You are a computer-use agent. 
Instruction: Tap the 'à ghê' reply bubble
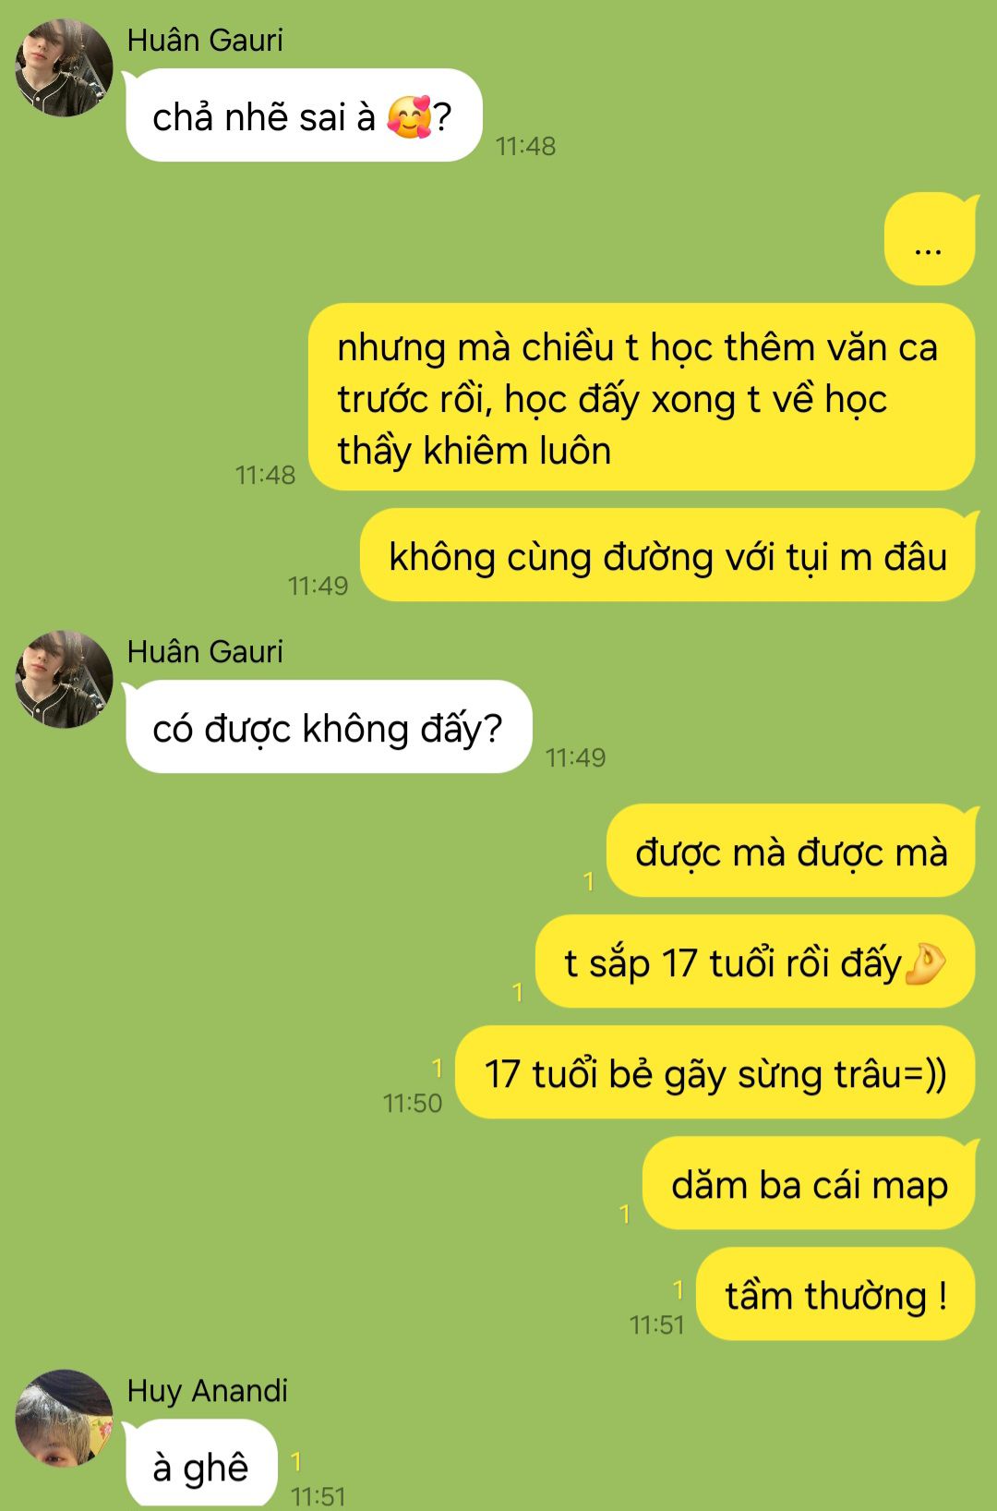click(x=201, y=1466)
